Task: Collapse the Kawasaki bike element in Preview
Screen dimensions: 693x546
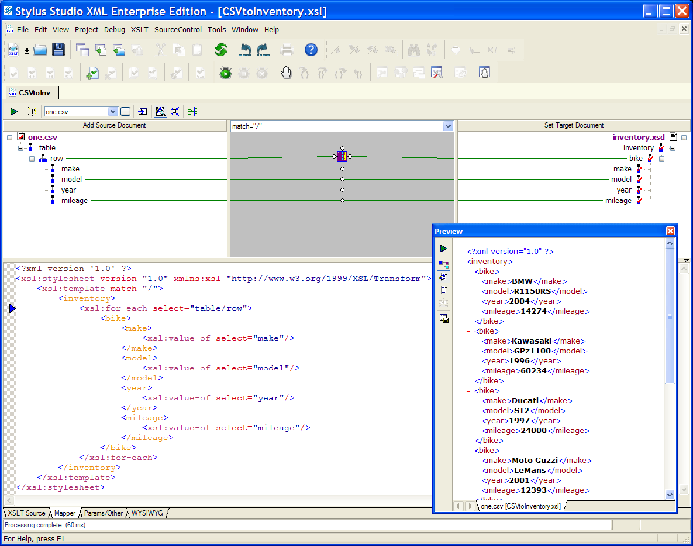Action: click(468, 331)
